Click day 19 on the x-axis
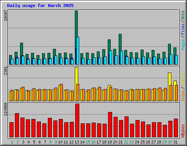This screenshot has width=187, height=146. pos(110,142)
